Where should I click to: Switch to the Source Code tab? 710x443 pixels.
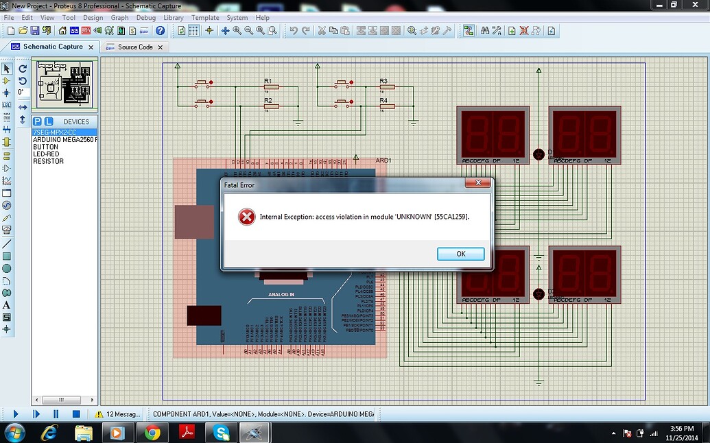(135, 47)
